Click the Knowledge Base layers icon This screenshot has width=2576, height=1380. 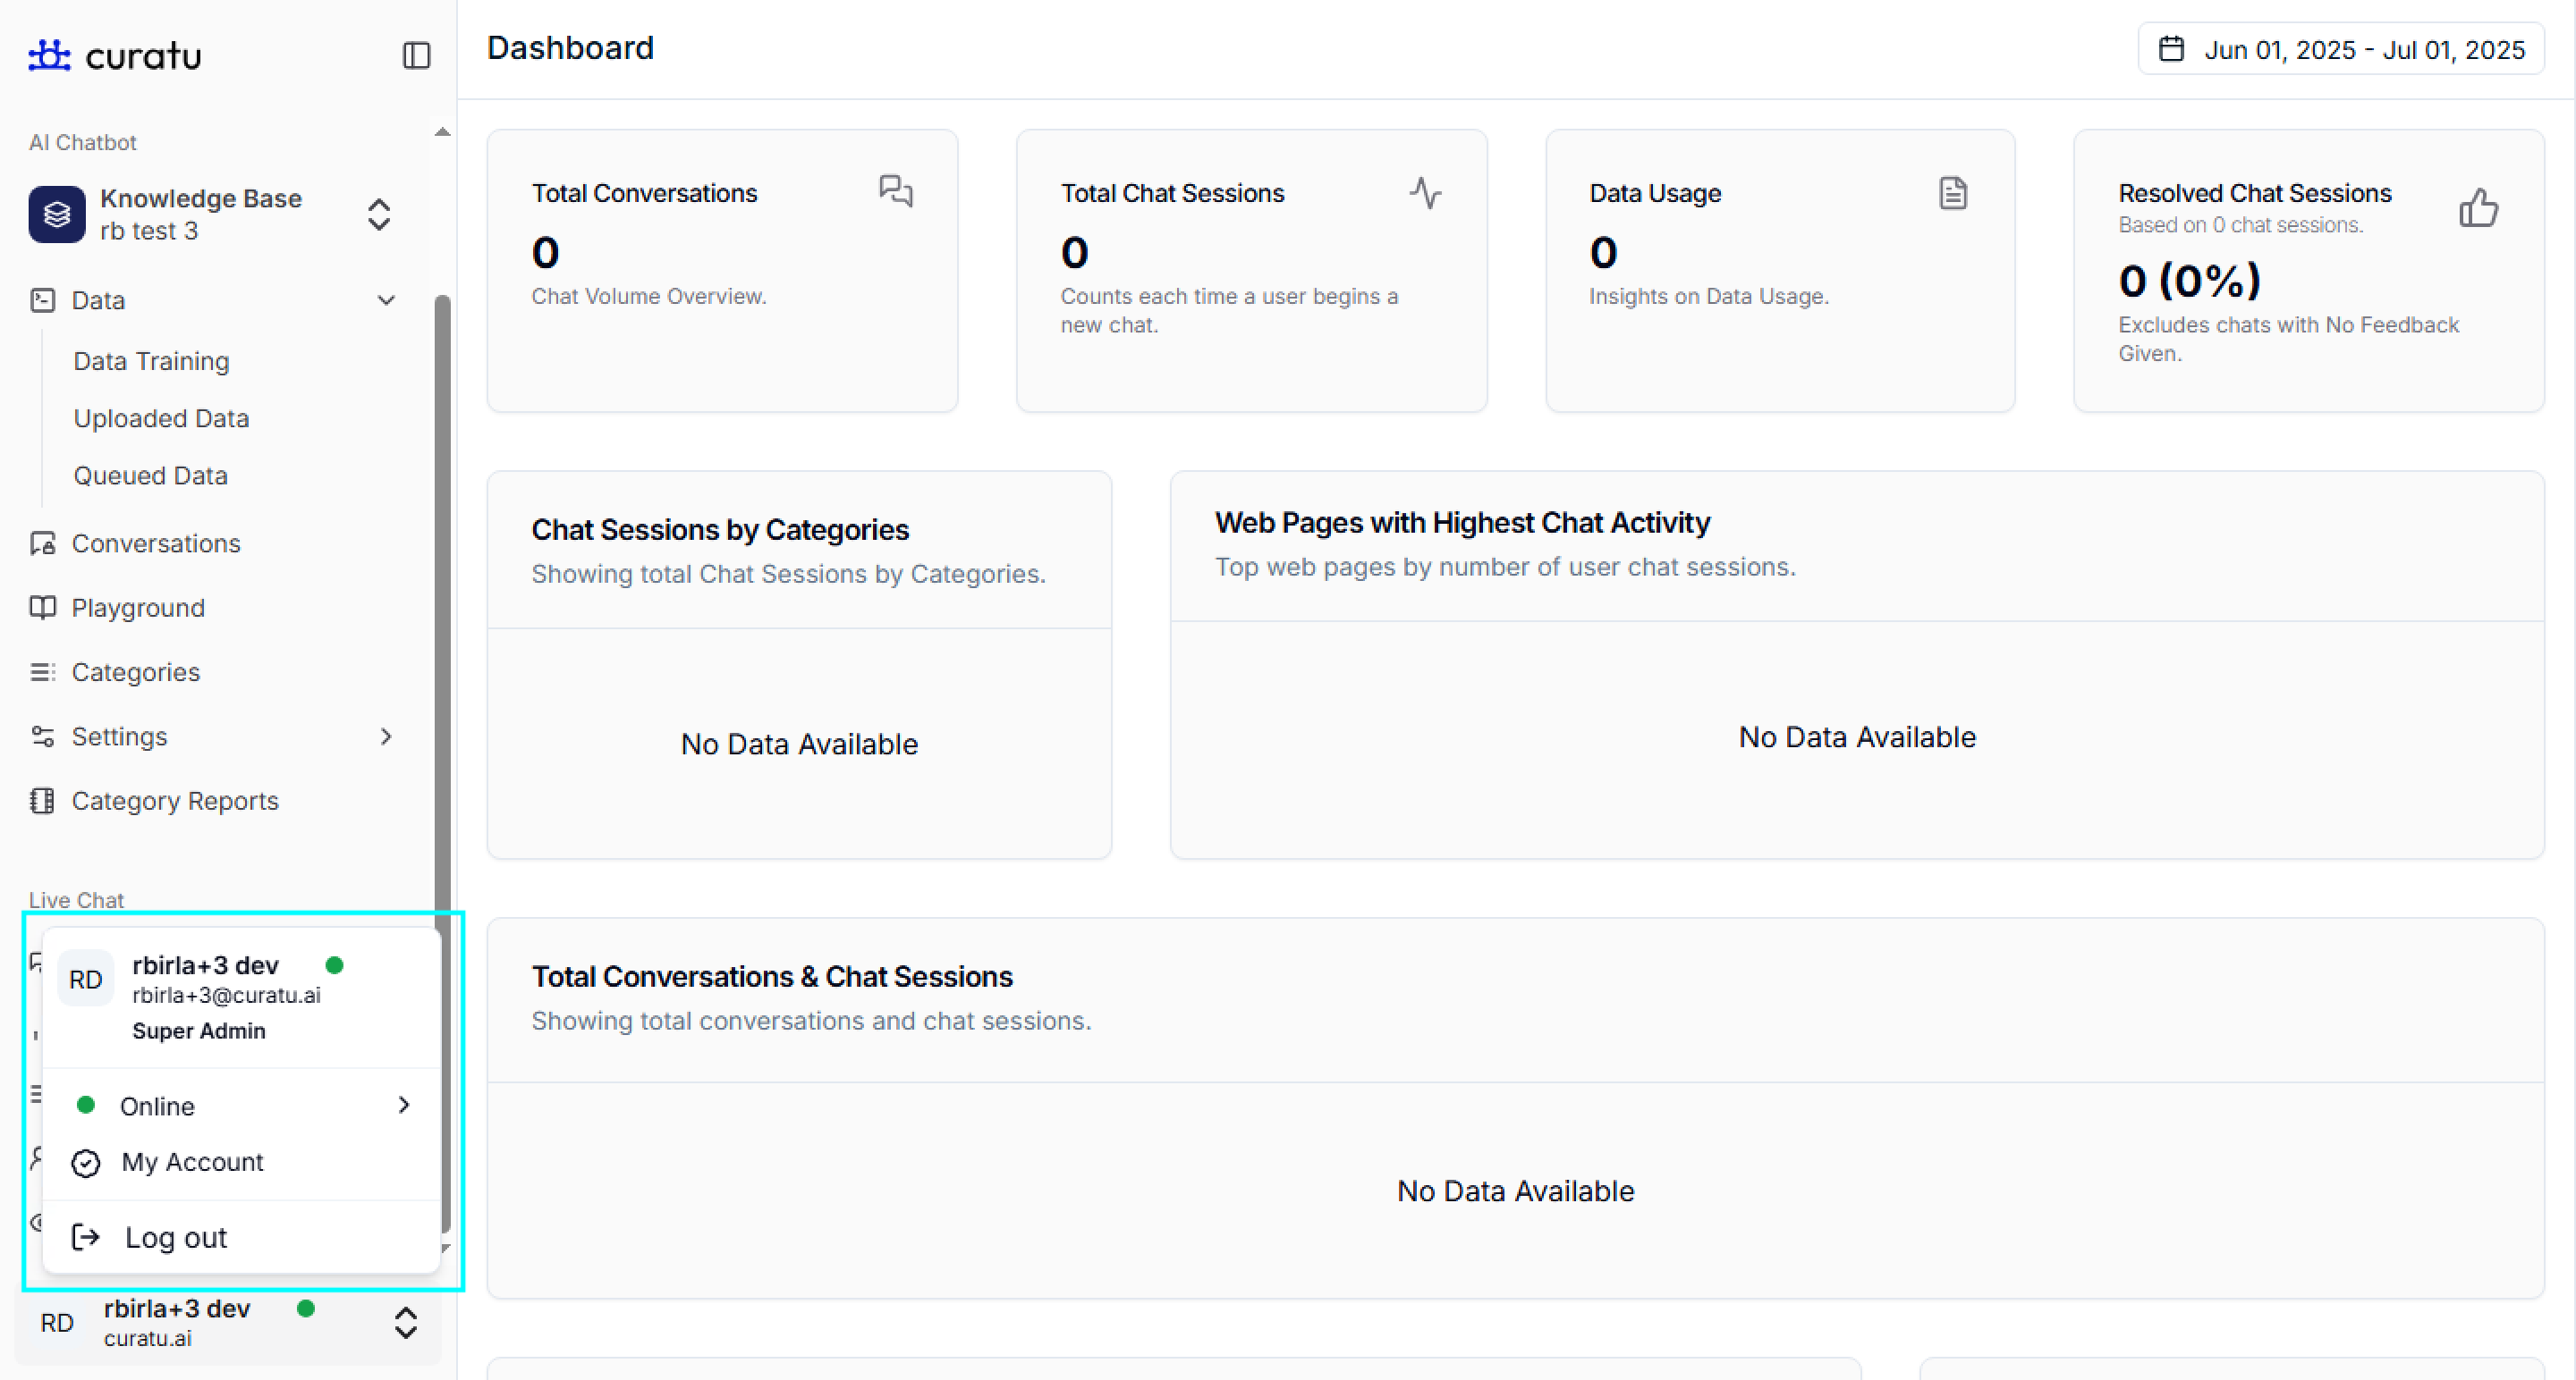click(x=57, y=214)
